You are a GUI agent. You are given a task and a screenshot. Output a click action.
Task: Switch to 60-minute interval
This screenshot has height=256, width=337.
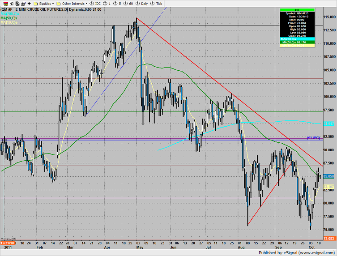128,4
